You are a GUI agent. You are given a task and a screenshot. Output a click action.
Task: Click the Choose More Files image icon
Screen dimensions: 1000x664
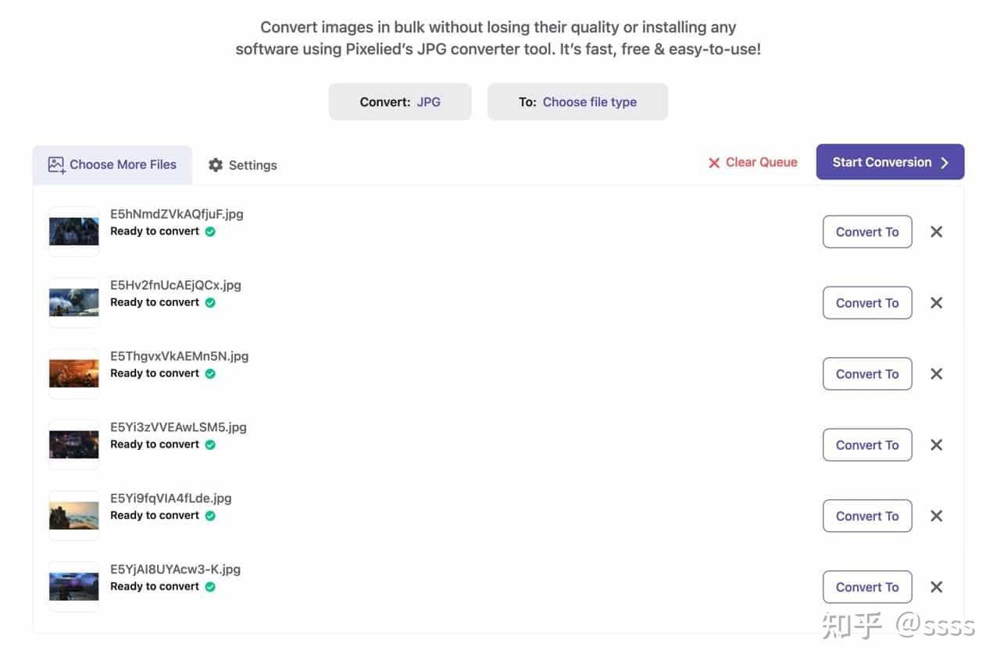point(56,165)
